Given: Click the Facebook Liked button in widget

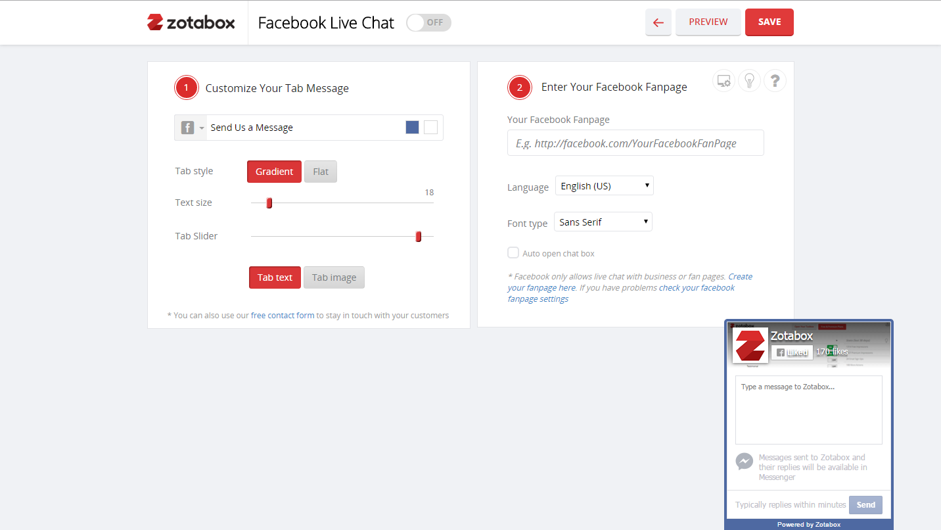Looking at the screenshot, I should (x=792, y=352).
